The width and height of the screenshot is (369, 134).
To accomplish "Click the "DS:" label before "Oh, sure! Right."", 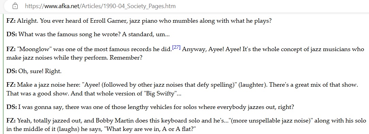I will click(x=12, y=71).
